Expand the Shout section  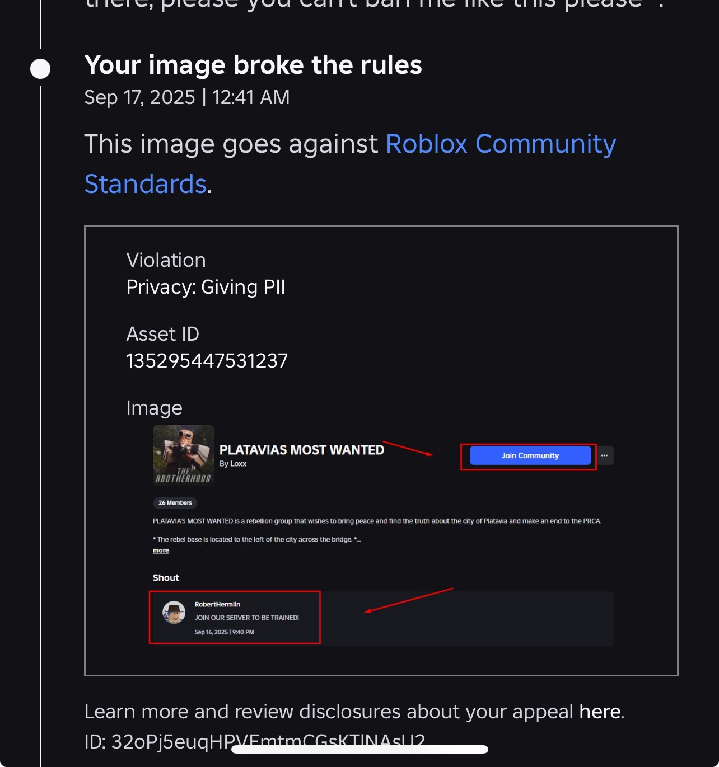pos(165,578)
